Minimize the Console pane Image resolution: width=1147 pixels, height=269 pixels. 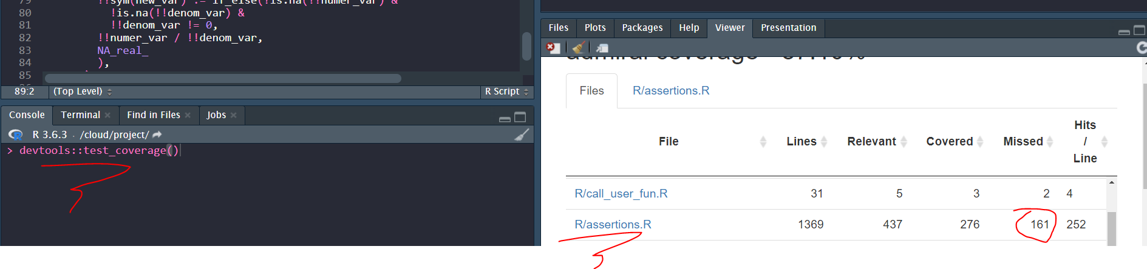505,119
